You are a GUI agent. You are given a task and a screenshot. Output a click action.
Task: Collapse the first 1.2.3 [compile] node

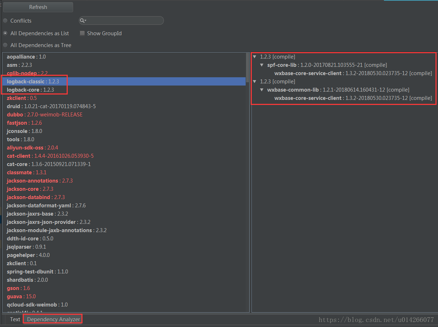[255, 57]
